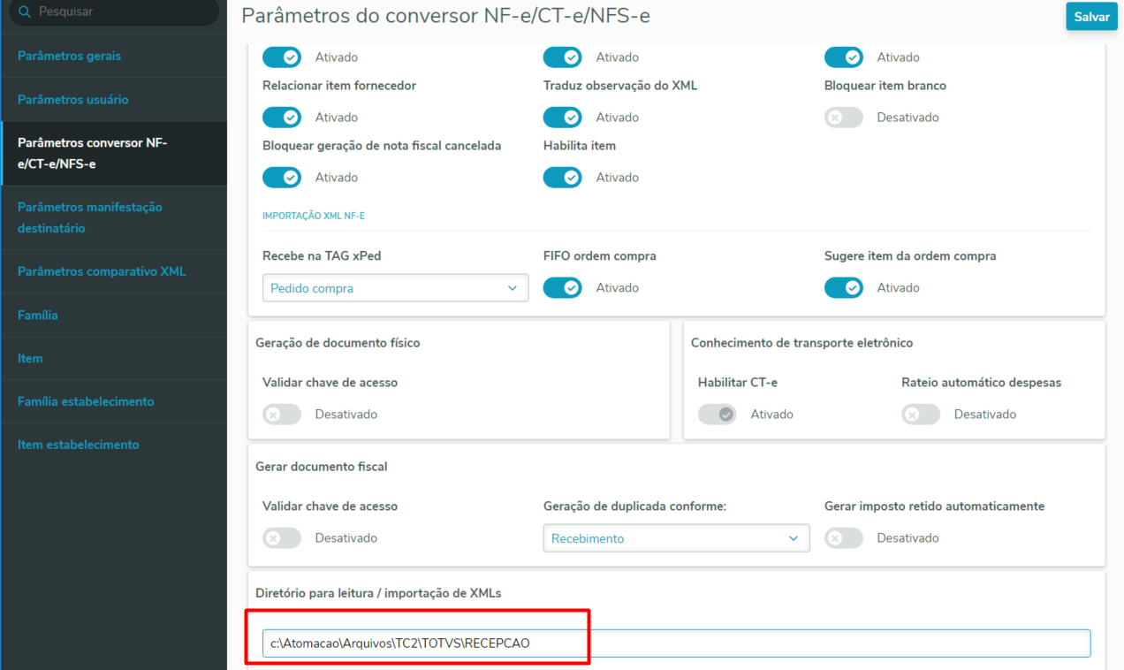Click the search magnifier icon
The width and height of the screenshot is (1124, 670).
tap(24, 11)
